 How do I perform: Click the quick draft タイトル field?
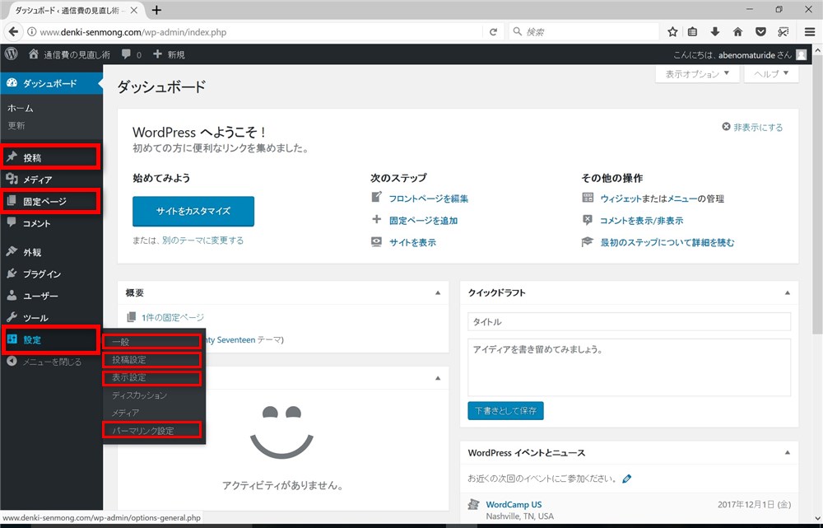pos(629,322)
